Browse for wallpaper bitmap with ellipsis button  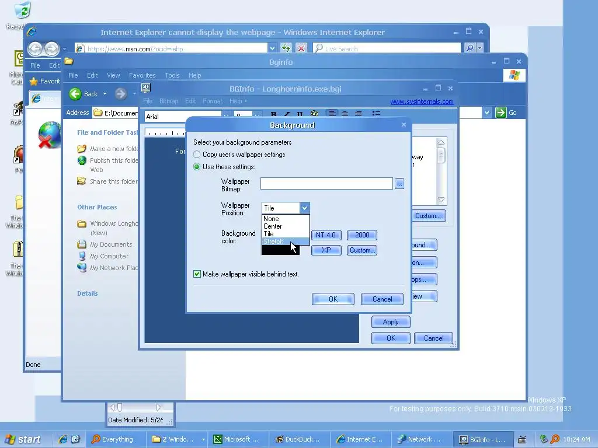tap(399, 184)
